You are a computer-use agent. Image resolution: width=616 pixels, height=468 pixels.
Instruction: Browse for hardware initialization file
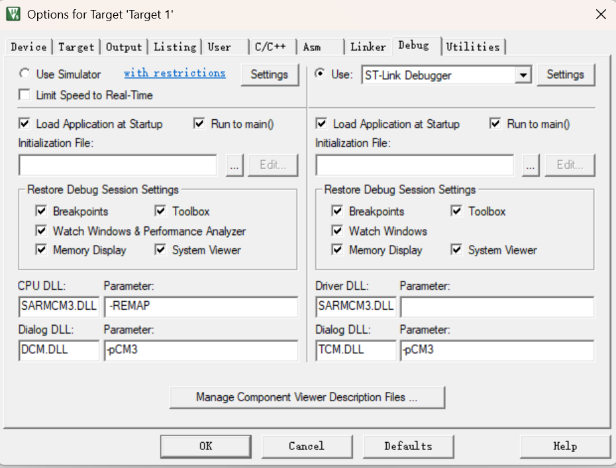(531, 165)
